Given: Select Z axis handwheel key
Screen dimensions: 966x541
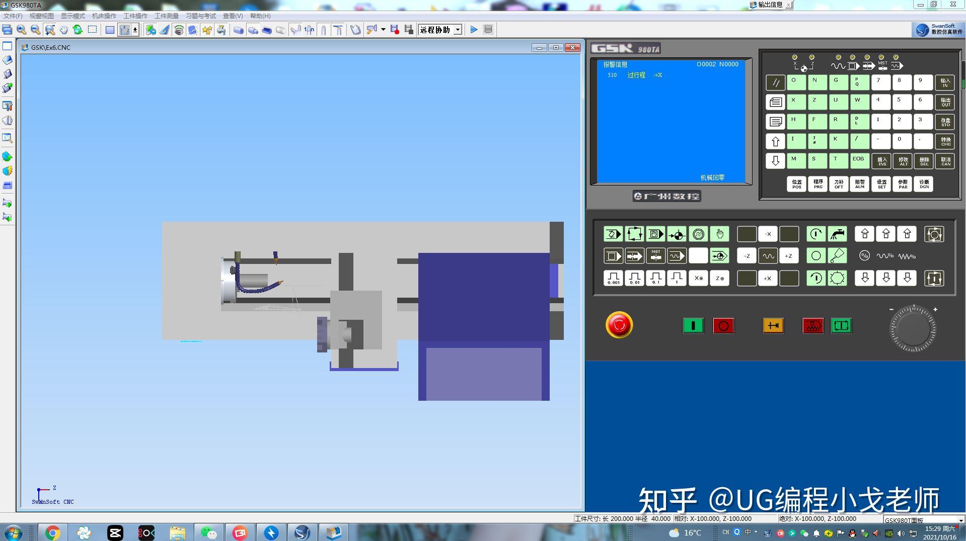Looking at the screenshot, I should pyautogui.click(x=719, y=278).
